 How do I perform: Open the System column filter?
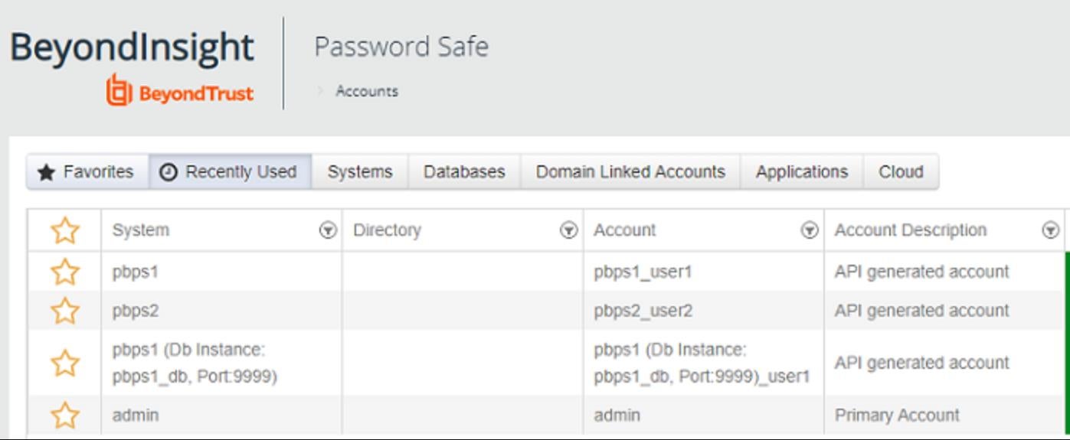(x=328, y=230)
